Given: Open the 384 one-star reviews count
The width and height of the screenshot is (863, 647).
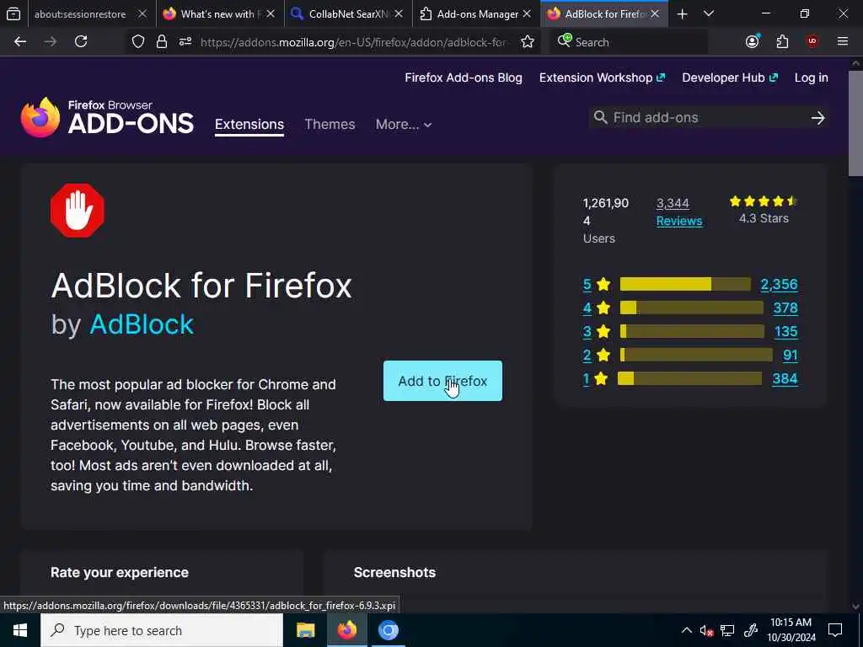Looking at the screenshot, I should coord(785,378).
